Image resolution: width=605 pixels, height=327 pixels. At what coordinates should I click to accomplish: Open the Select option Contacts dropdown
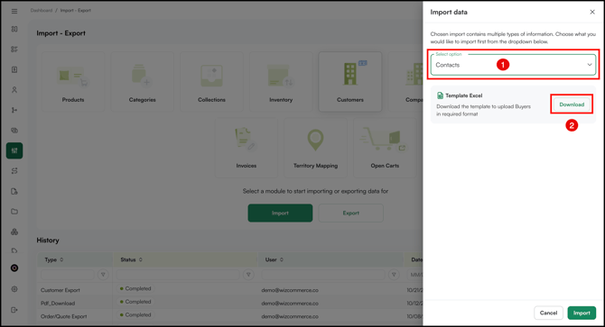point(513,65)
